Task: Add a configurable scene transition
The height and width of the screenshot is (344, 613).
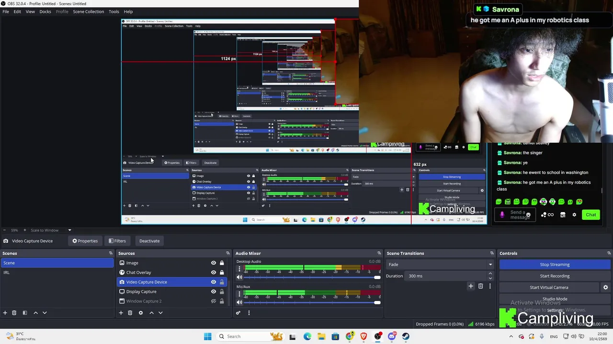Action: coord(471,286)
